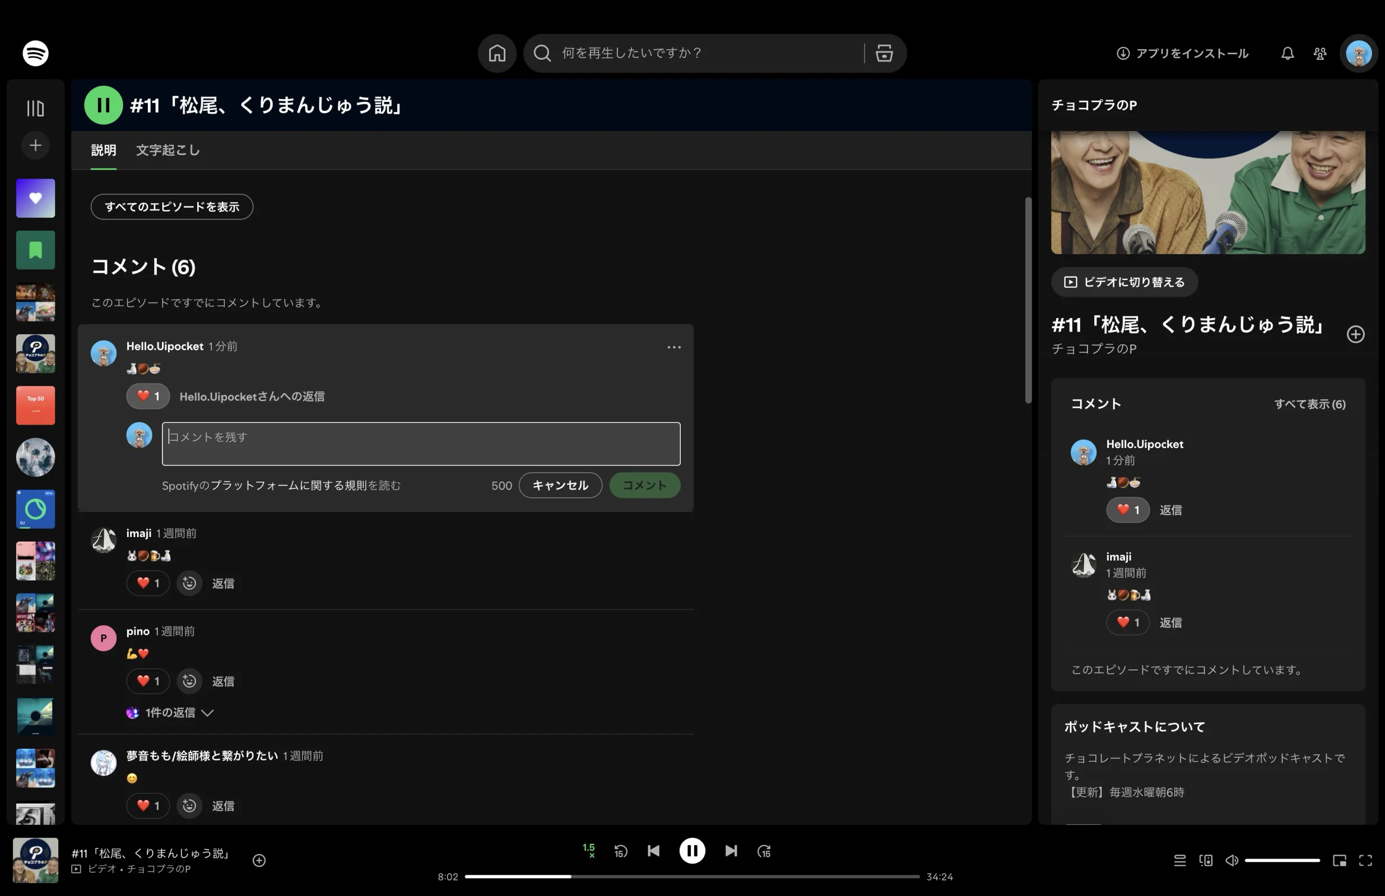The height and width of the screenshot is (896, 1385).
Task: Toggle heart on Hello.Uipocket in right panel
Action: tap(1127, 510)
